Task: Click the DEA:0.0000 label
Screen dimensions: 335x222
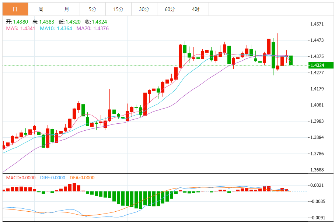Action: 82,177
